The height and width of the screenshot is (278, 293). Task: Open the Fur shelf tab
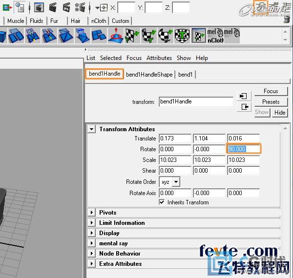pos(54,21)
